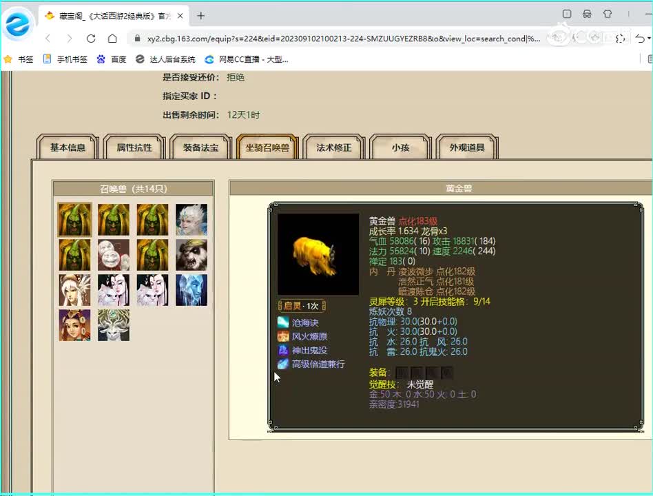Select the girl with hair ornaments portrait
Image resolution: width=653 pixels, height=496 pixels.
75,325
